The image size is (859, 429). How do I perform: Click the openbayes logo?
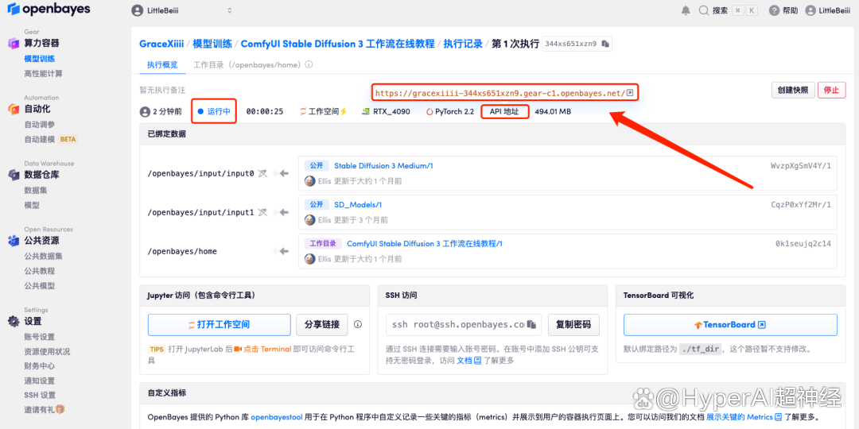coord(49,10)
